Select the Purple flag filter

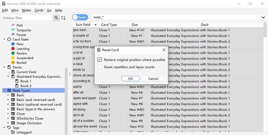click(21, 35)
